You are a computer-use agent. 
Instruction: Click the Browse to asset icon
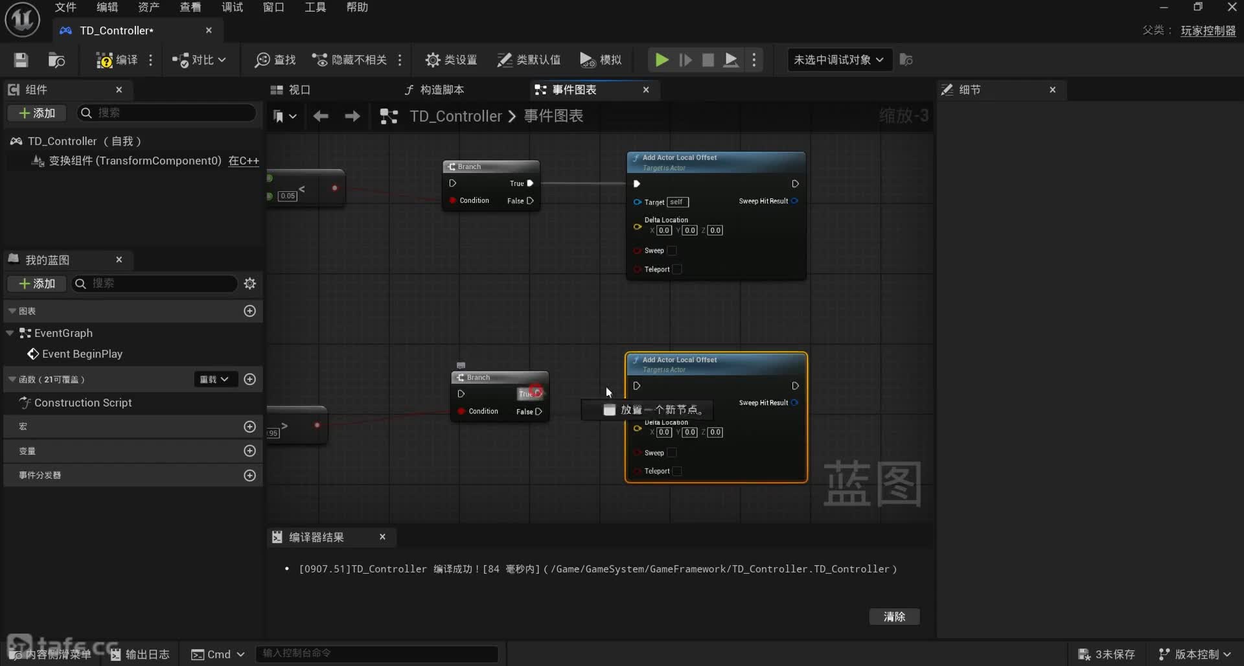56,60
